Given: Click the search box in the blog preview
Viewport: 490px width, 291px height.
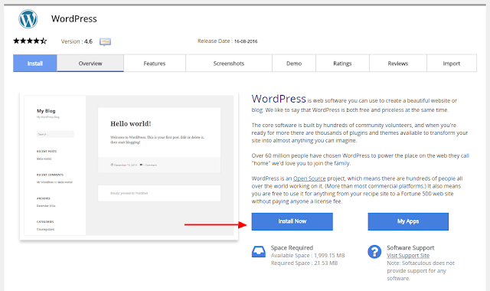Looking at the screenshot, I should click(x=55, y=134).
